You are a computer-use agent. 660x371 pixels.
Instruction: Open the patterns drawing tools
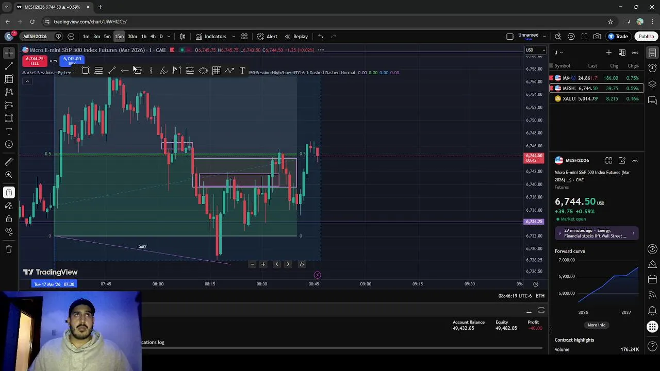pos(9,92)
